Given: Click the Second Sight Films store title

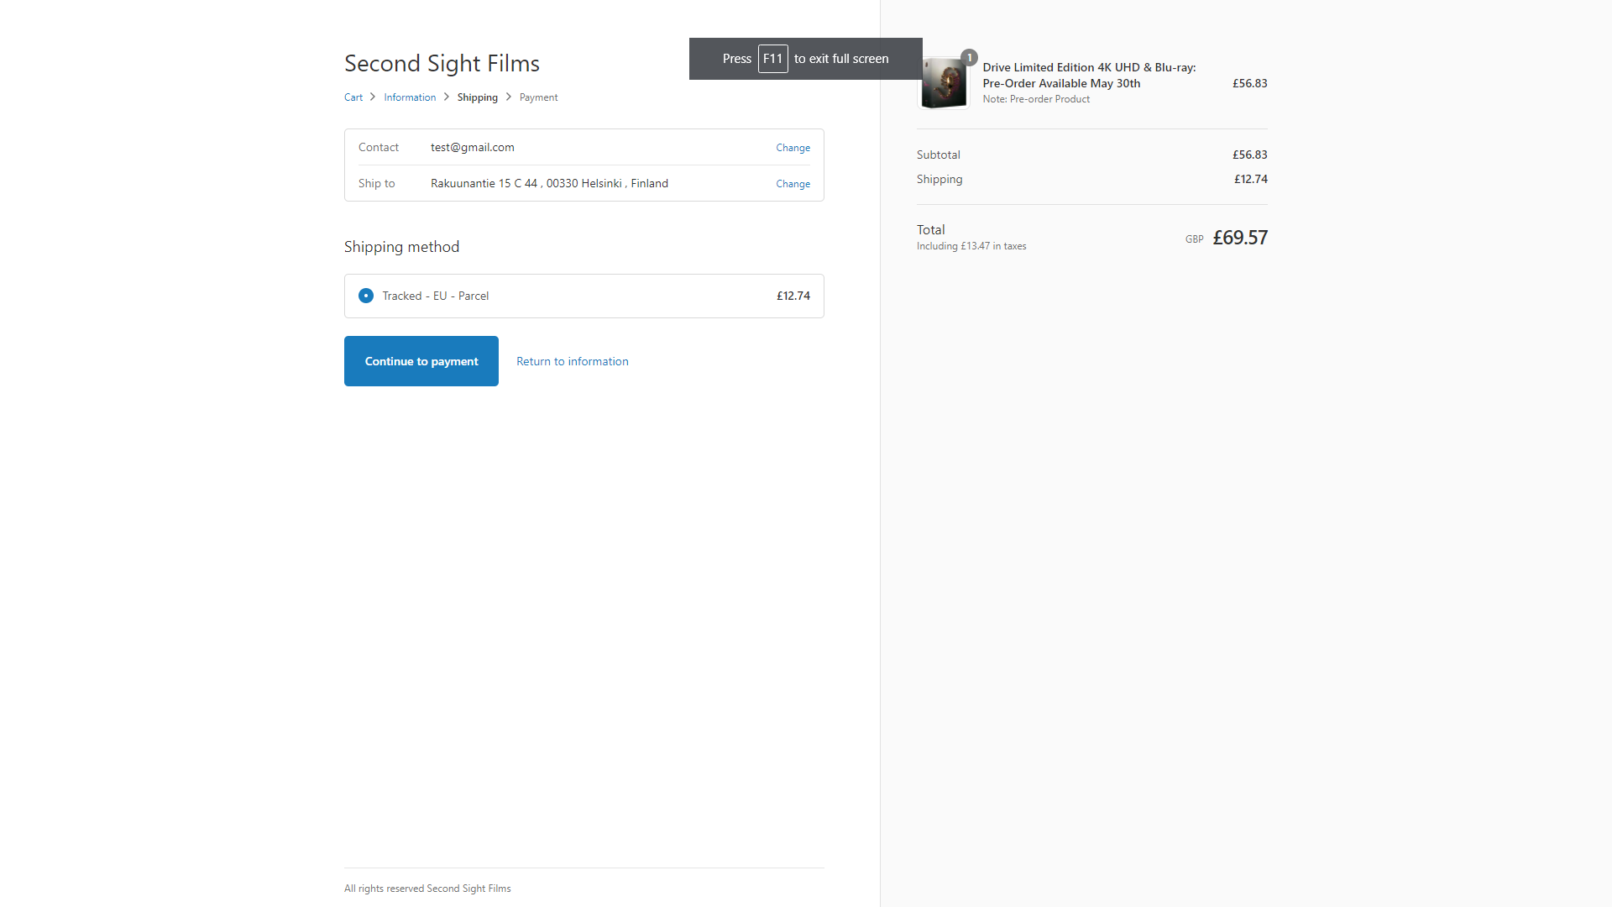Looking at the screenshot, I should pos(442,63).
